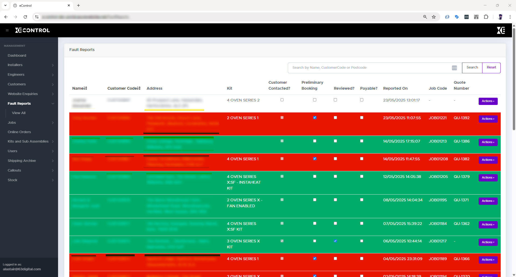Click the password manager icon inside the search field
This screenshot has width=516, height=277.
click(x=454, y=68)
